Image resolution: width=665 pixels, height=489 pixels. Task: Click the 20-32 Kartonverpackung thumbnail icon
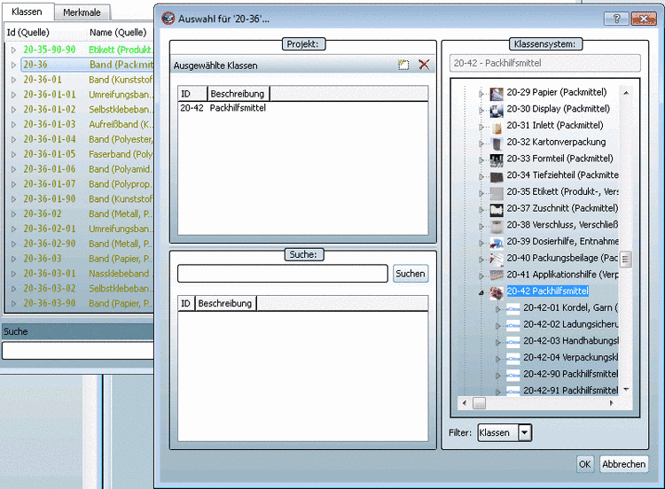click(497, 144)
